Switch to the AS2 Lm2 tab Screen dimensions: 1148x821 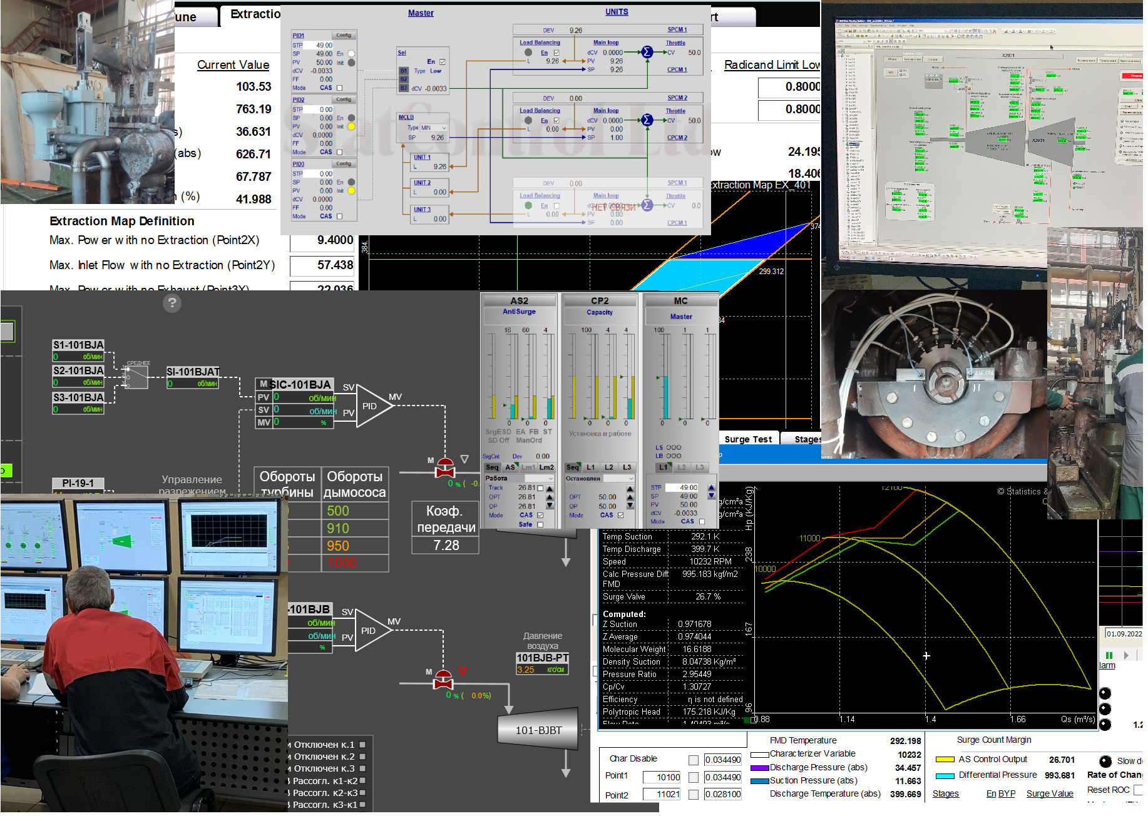(x=546, y=467)
